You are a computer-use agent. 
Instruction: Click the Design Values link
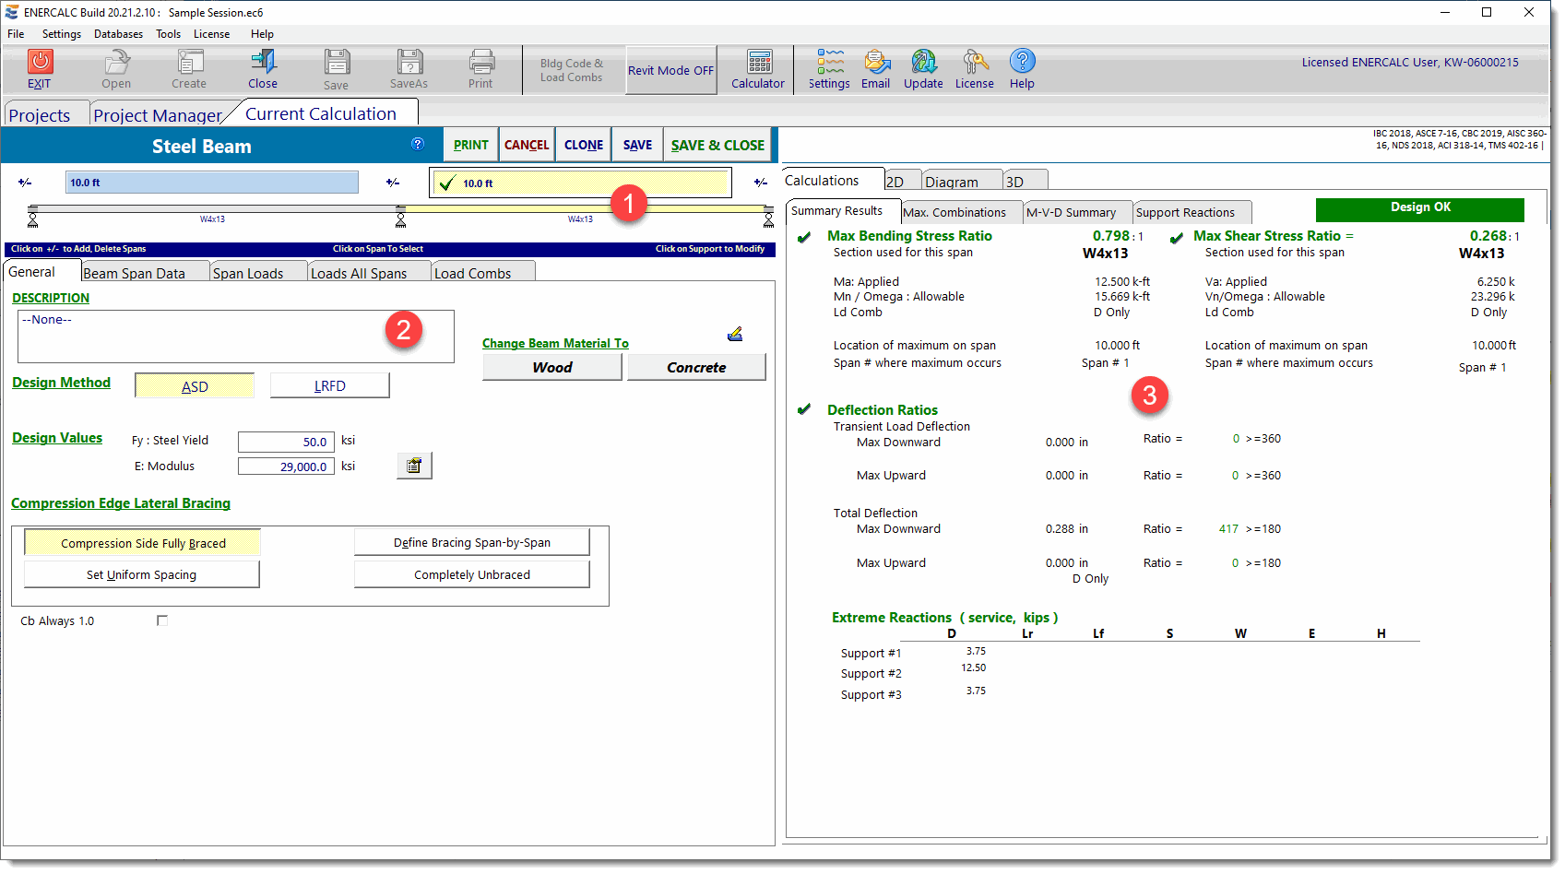(57, 438)
